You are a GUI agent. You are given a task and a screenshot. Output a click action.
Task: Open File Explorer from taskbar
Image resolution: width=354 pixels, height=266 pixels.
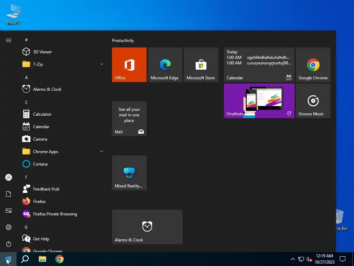pos(42,259)
